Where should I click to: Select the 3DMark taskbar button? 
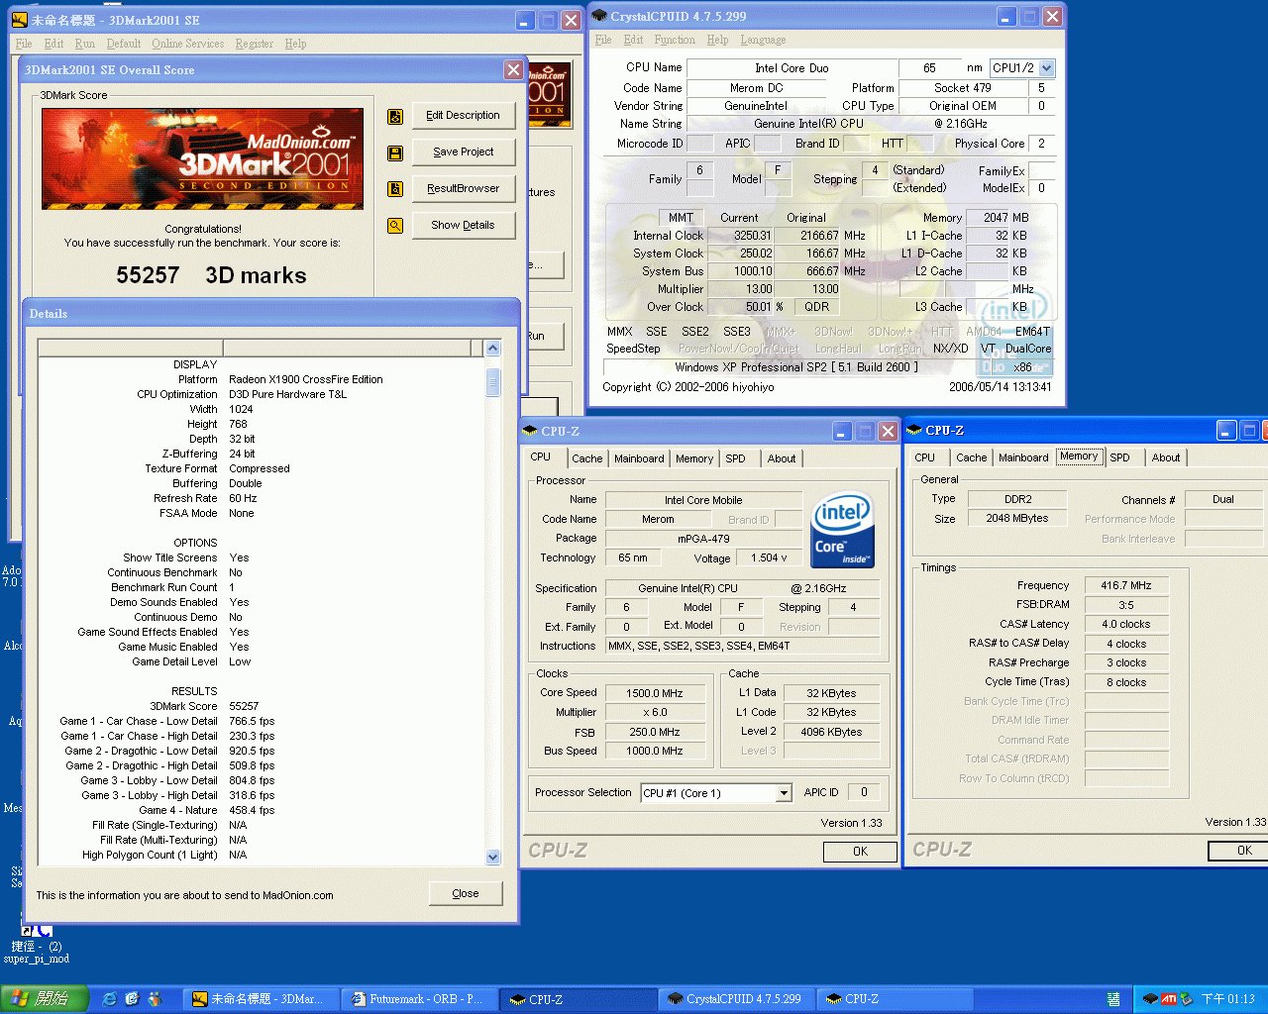point(261,999)
